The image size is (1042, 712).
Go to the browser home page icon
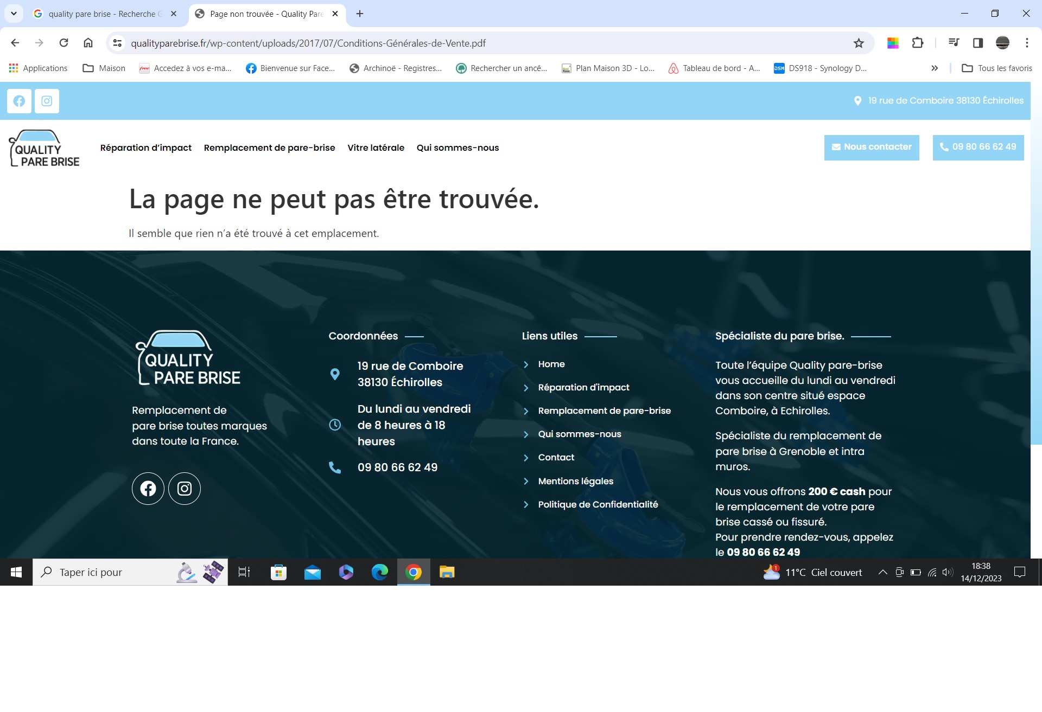pyautogui.click(x=88, y=43)
